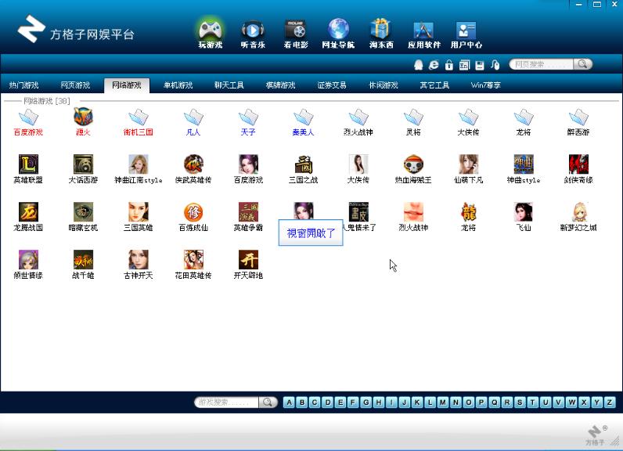Click the QQ penguin icon in toolbar
This screenshot has height=451, width=623.
419,65
